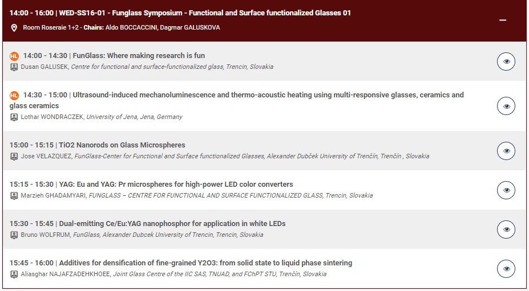Click speaker icon beside Bruno WOLFRUM
529x291 pixels.
click(x=14, y=235)
